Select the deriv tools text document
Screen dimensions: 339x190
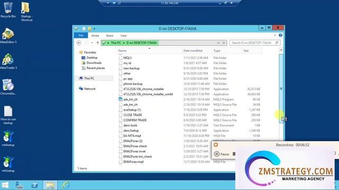click(130, 125)
